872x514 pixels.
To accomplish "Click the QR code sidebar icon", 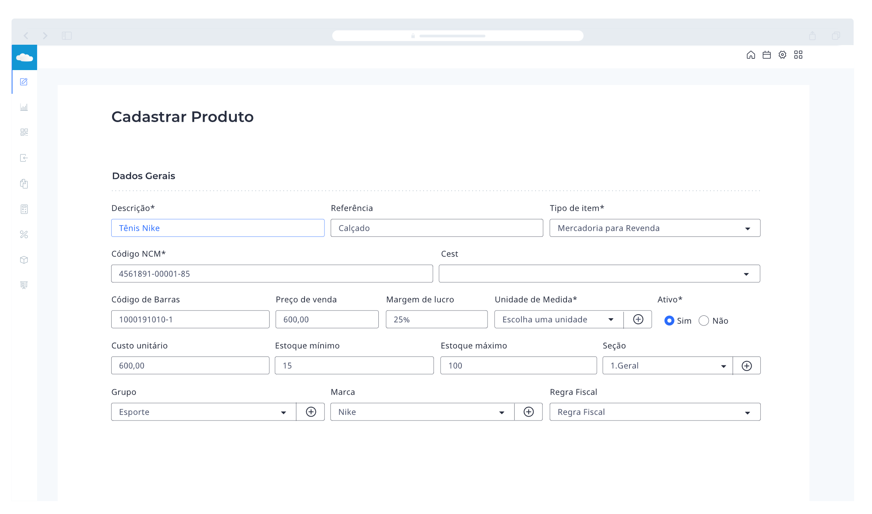I will coord(24,133).
